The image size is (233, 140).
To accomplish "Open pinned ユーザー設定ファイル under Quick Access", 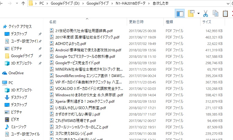I will pyautogui.click(x=24, y=41).
